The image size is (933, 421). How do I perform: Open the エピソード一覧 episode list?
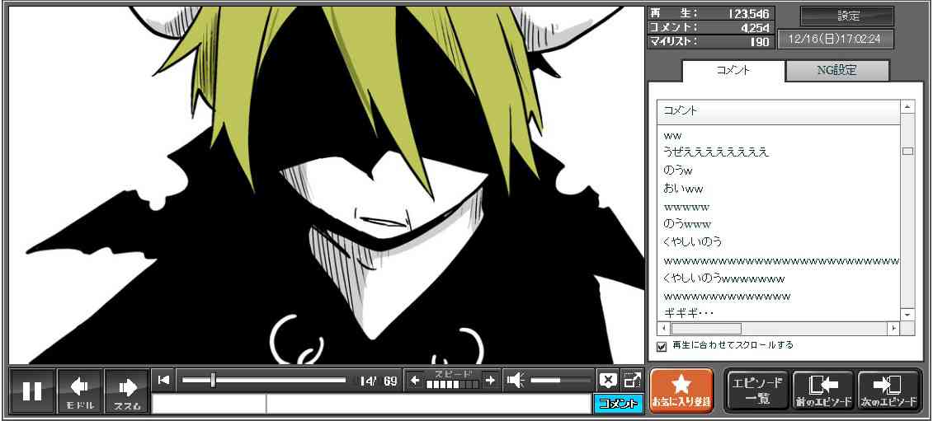[x=757, y=391]
